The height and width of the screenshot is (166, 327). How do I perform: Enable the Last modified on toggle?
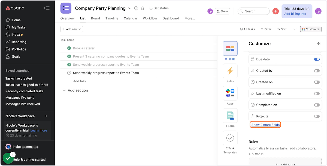(317, 93)
